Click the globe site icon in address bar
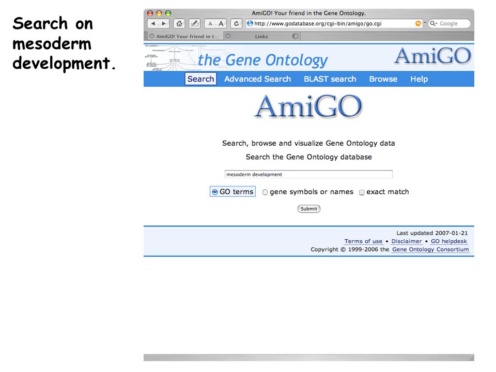The image size is (496, 372). [250, 23]
